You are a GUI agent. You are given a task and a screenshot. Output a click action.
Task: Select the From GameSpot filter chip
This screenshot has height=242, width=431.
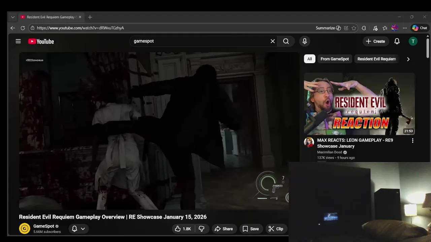[335, 59]
